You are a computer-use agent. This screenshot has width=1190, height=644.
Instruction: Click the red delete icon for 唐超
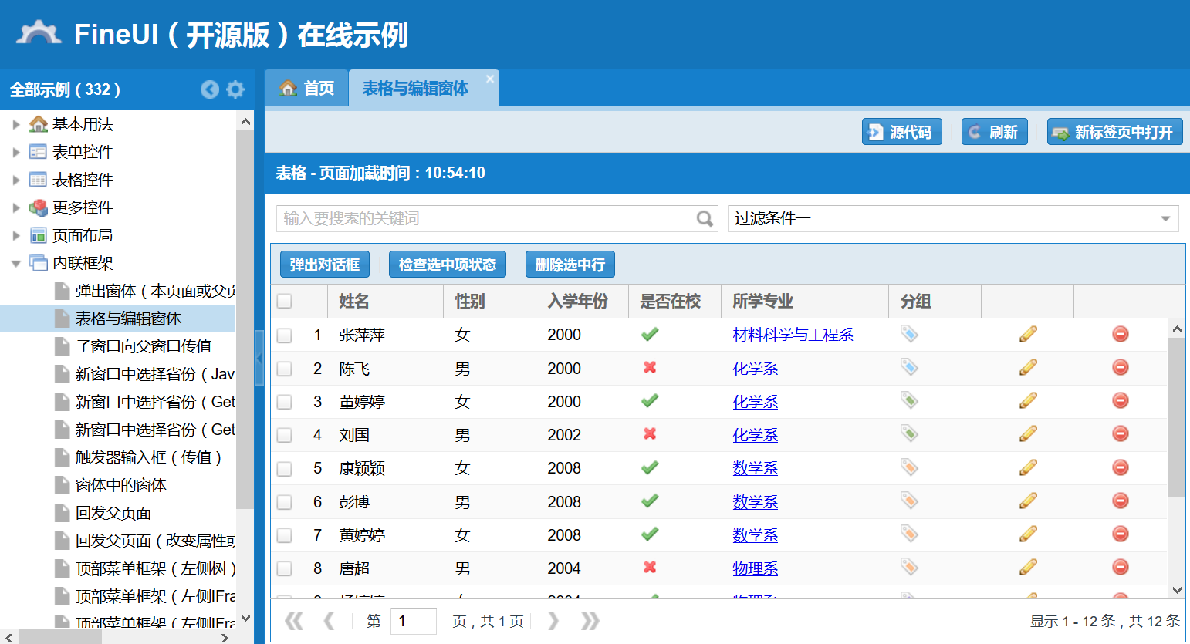coord(1121,568)
